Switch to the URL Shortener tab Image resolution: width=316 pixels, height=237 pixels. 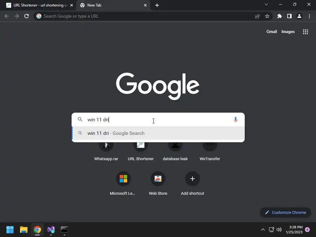point(38,5)
